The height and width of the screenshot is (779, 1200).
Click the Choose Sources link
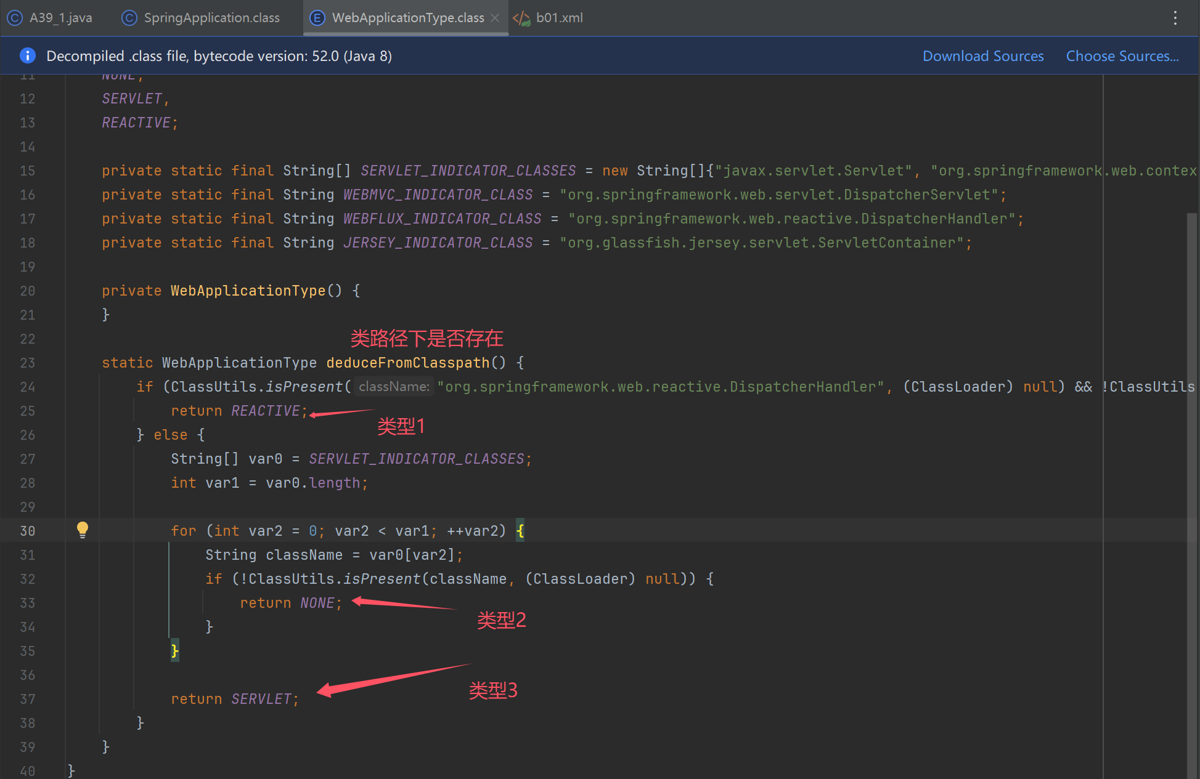click(x=1122, y=56)
